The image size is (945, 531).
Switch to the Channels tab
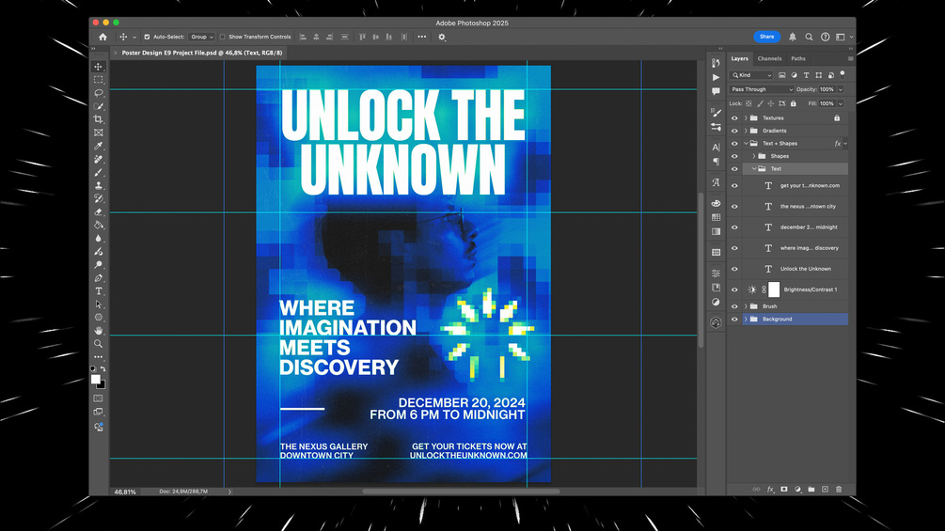click(x=769, y=58)
